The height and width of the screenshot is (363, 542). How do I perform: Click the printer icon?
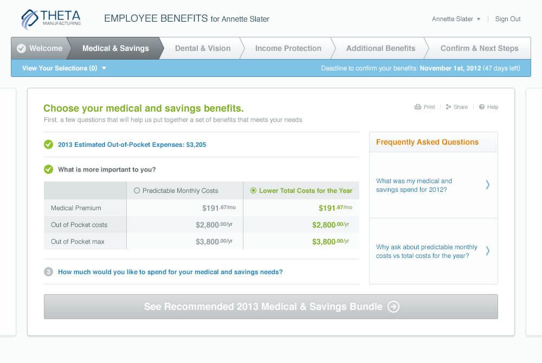(x=418, y=107)
